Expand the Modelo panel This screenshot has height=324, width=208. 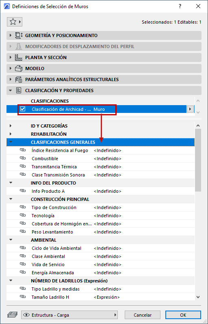click(11, 68)
